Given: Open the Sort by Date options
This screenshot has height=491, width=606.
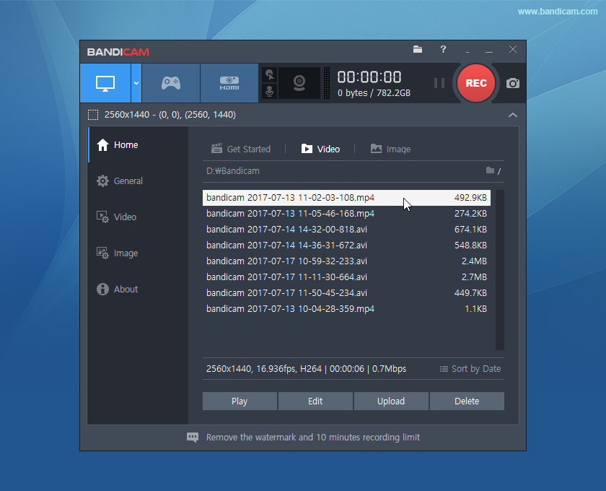Looking at the screenshot, I should (x=470, y=368).
